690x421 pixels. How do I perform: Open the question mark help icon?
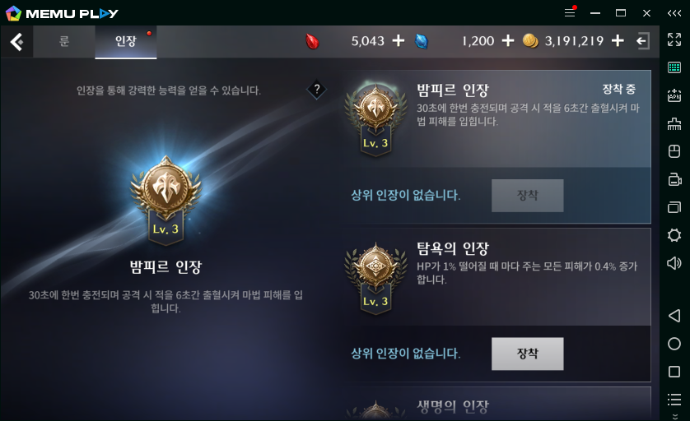[316, 90]
